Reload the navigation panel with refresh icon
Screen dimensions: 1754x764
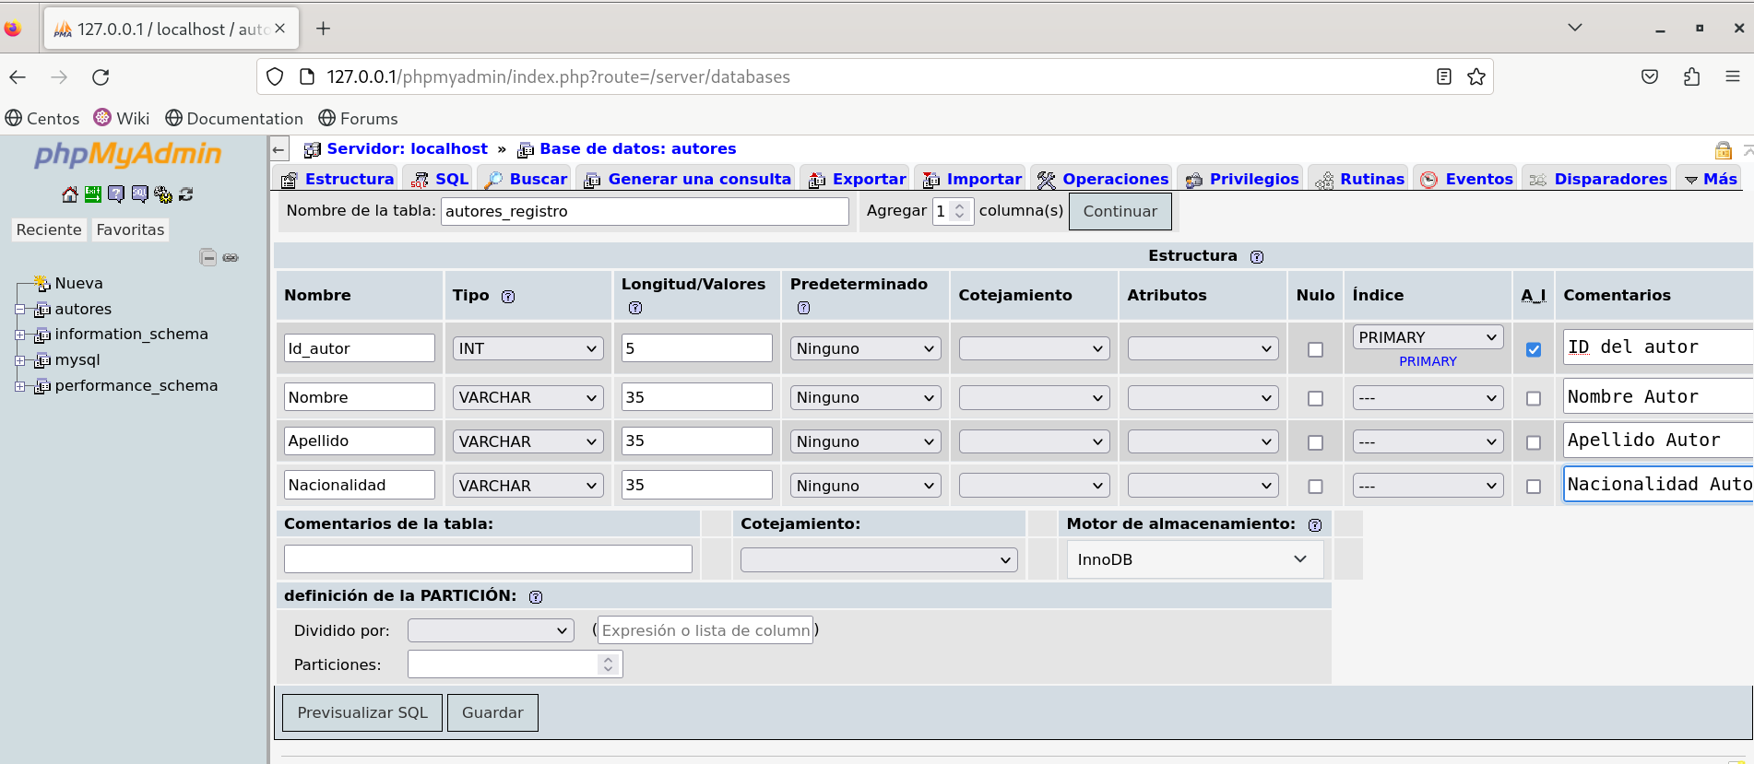[x=186, y=194]
